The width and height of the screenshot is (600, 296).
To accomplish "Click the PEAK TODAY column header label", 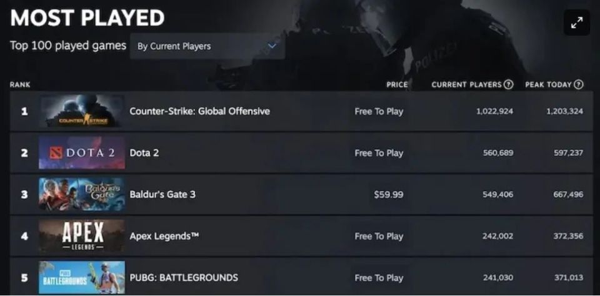I will (548, 84).
